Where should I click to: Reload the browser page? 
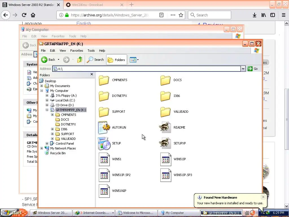click(24, 15)
